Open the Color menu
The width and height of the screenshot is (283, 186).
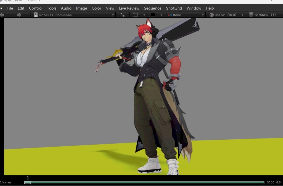click(96, 8)
